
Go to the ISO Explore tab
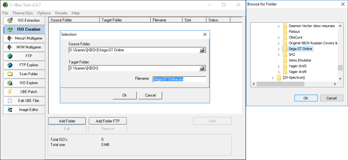[24, 83]
